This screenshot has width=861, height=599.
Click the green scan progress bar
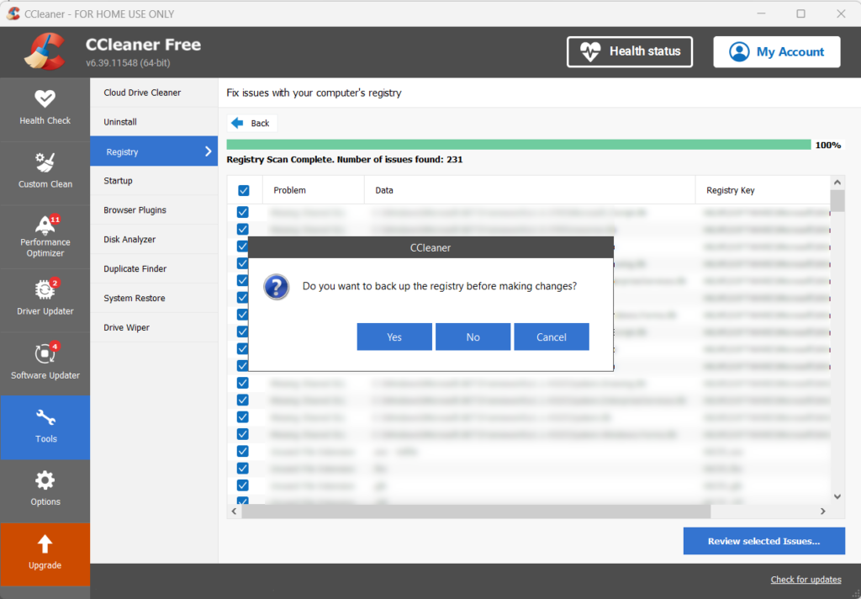pyautogui.click(x=518, y=145)
